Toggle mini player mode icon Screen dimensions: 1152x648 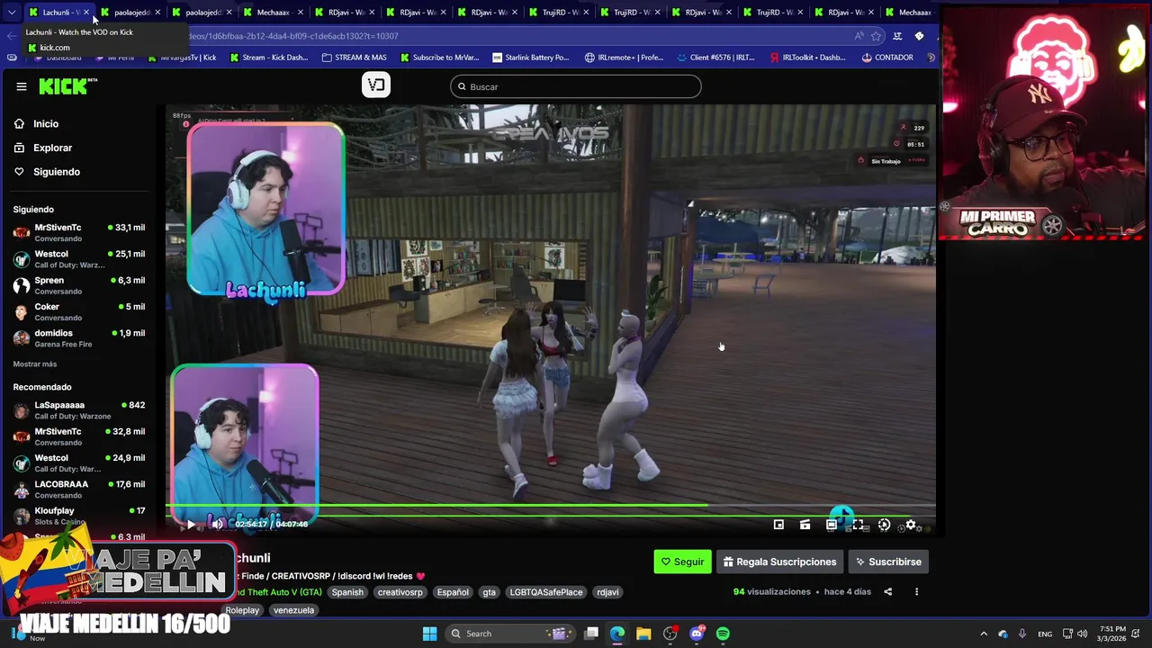pyautogui.click(x=778, y=525)
